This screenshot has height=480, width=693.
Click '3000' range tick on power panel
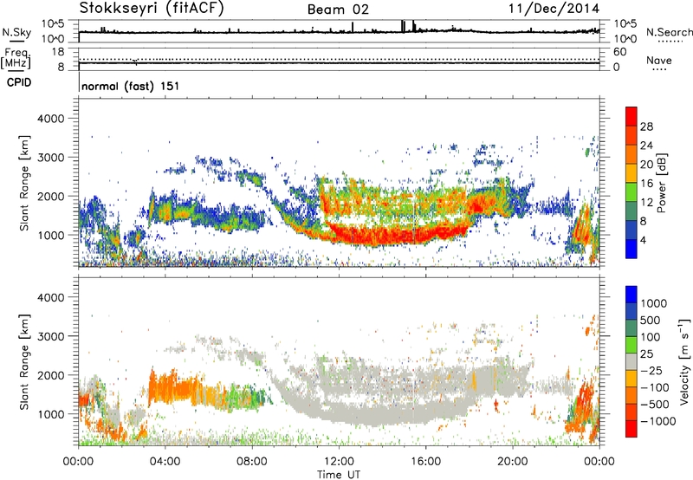(x=51, y=158)
